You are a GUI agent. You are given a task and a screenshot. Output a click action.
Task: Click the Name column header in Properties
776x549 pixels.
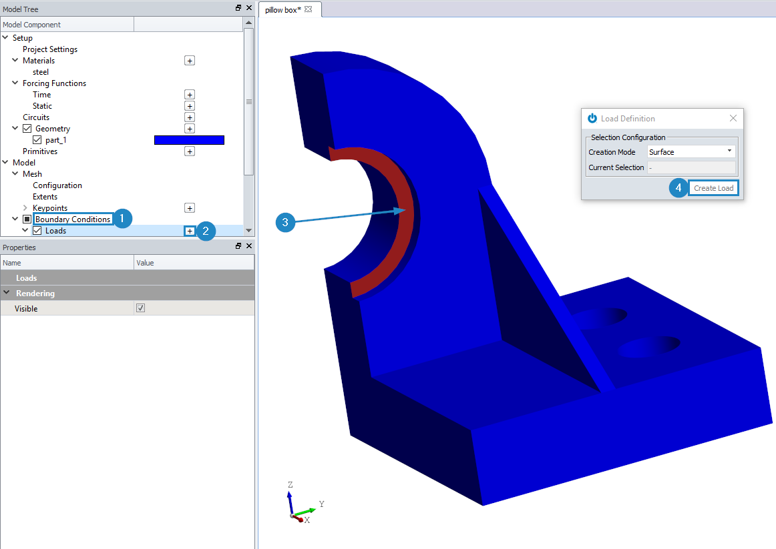coord(67,263)
